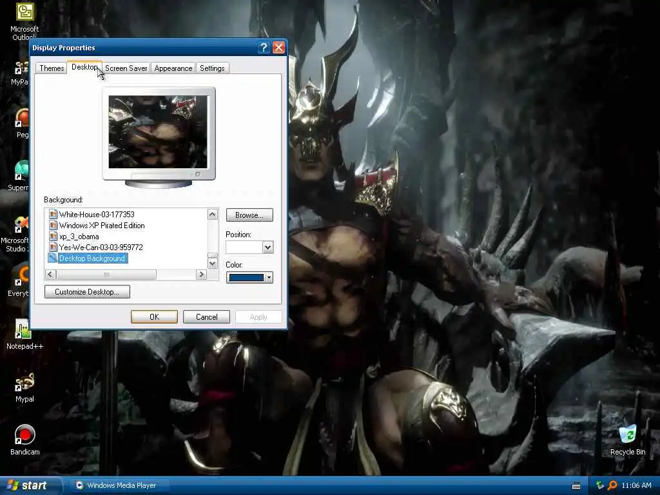
Task: Click the background list scroll down arrow
Action: click(213, 264)
